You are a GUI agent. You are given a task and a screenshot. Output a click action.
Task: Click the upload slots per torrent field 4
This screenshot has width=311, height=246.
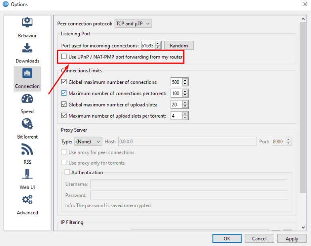tap(177, 116)
